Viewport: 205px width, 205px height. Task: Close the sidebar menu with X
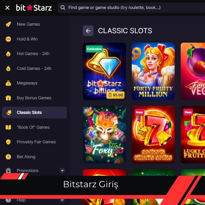[8, 8]
